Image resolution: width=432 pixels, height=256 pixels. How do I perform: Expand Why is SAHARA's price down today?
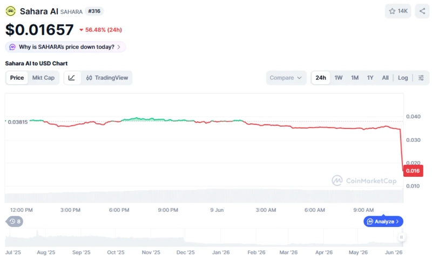pos(65,47)
